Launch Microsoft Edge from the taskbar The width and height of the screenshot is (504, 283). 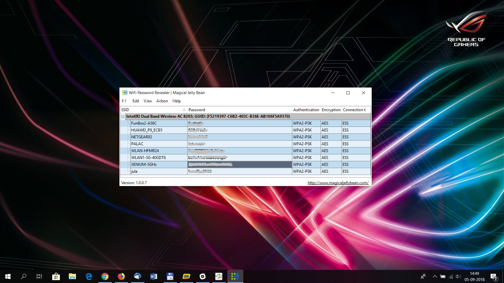coord(89,276)
